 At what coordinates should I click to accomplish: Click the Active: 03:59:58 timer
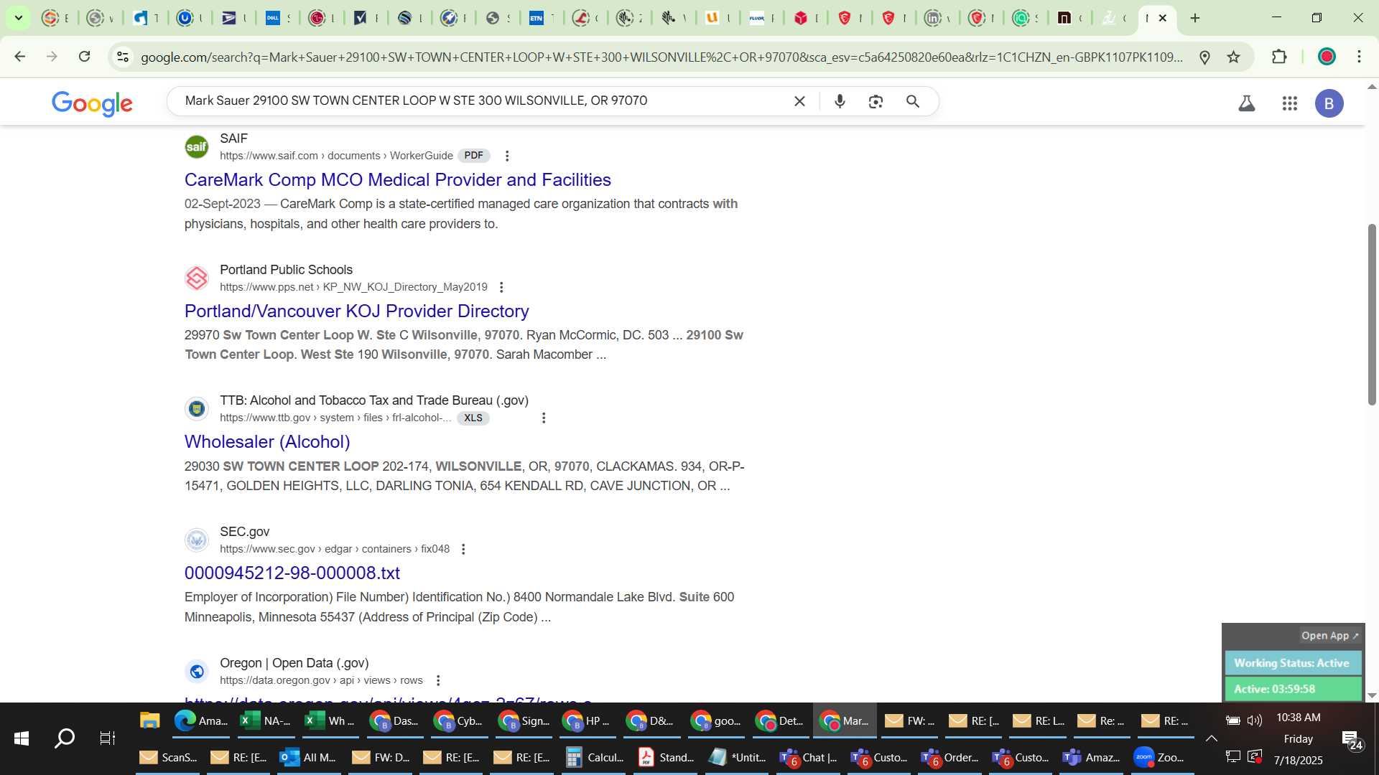click(1292, 689)
